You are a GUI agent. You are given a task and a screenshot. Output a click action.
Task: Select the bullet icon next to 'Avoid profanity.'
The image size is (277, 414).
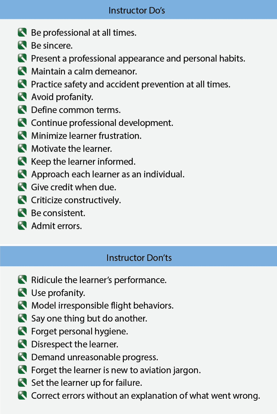point(22,97)
